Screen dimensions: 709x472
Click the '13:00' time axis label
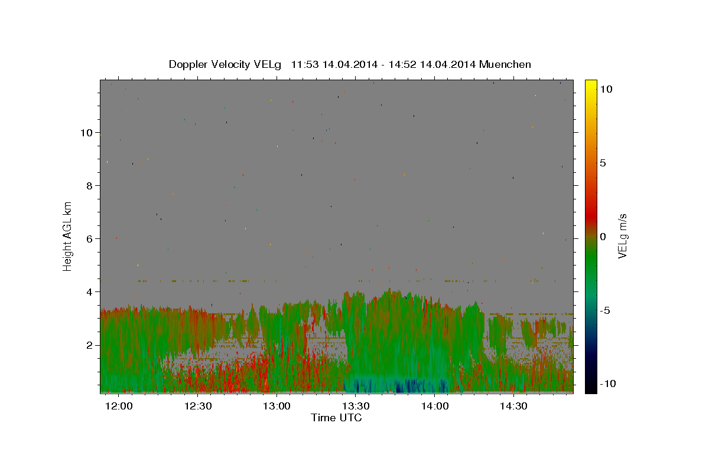coord(277,406)
